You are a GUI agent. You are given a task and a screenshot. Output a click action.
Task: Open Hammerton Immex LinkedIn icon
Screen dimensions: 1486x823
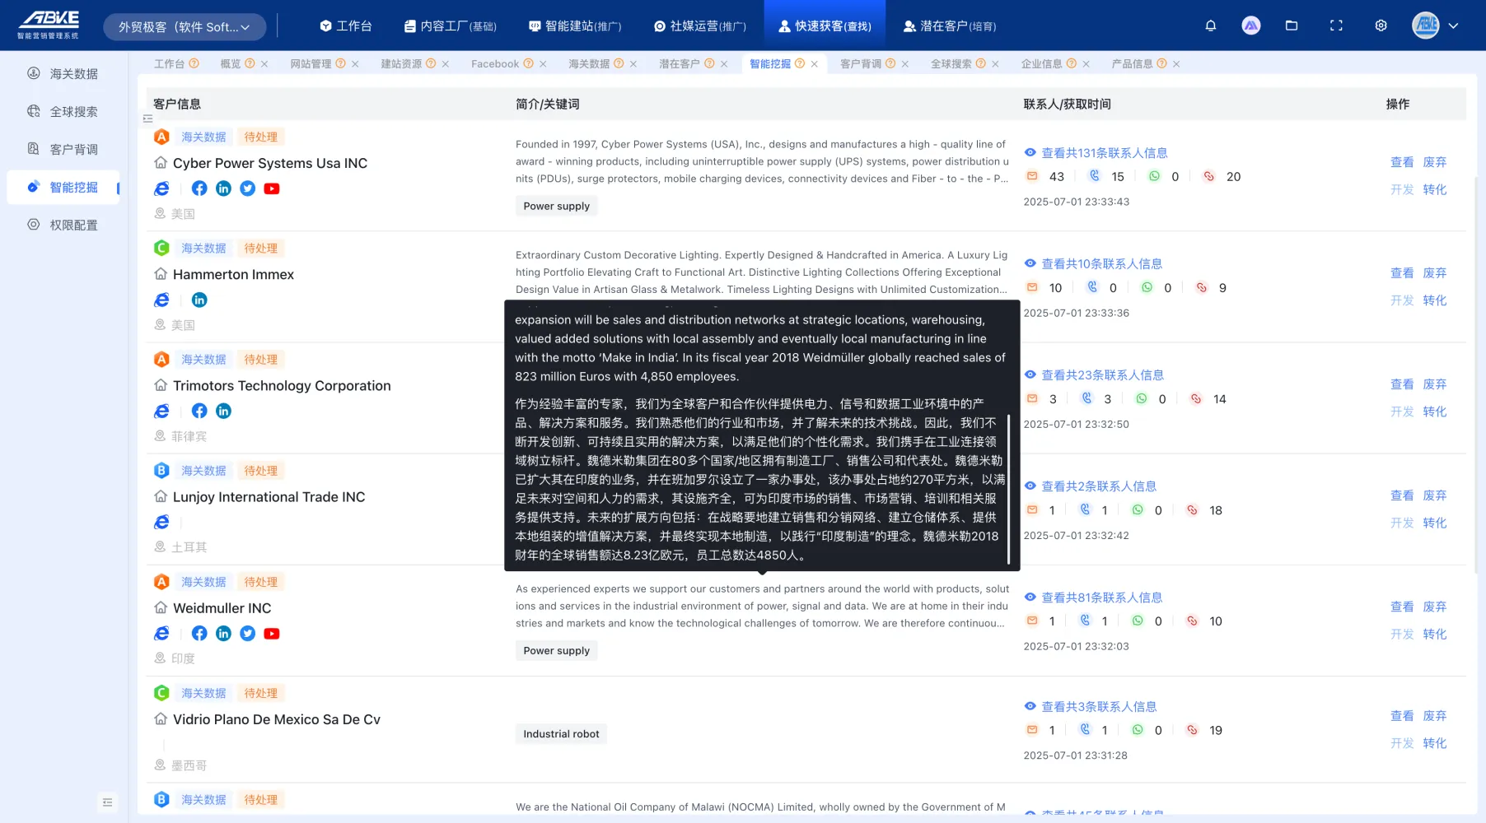click(x=199, y=300)
